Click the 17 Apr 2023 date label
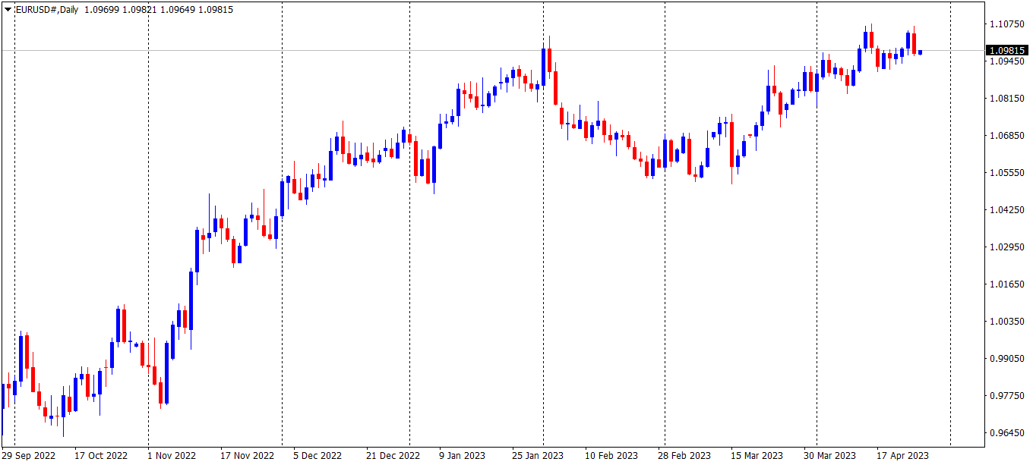Screen dimensions: 1033x465 pos(902,456)
